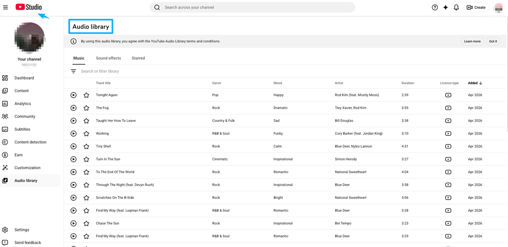Click artist Simon Herody
This screenshot has width=508, height=247.
(346, 159)
